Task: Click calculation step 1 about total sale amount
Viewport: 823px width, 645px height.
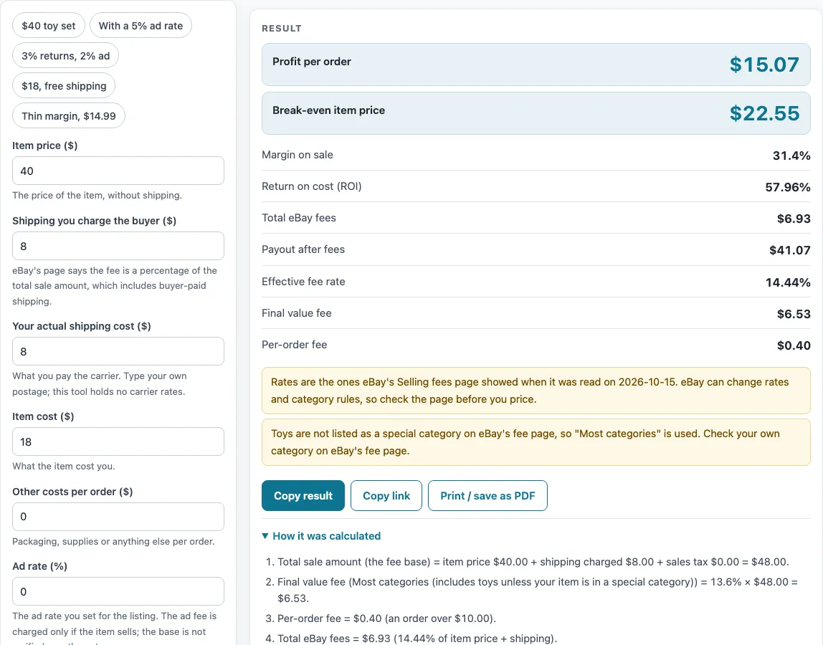Action: [533, 562]
